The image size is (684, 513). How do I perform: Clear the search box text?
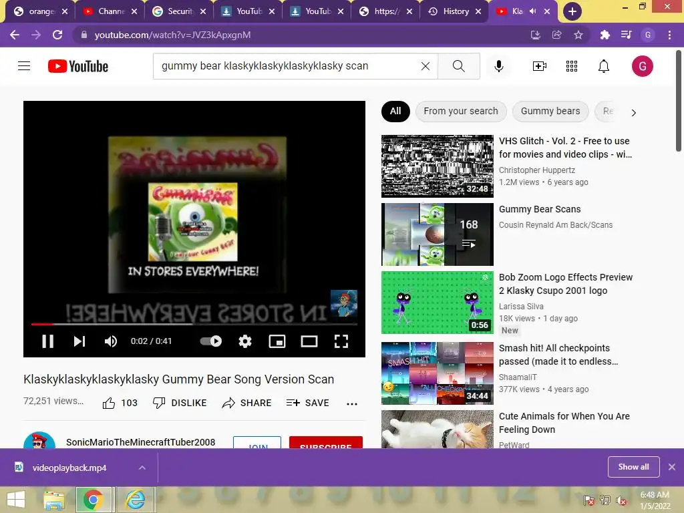click(425, 66)
